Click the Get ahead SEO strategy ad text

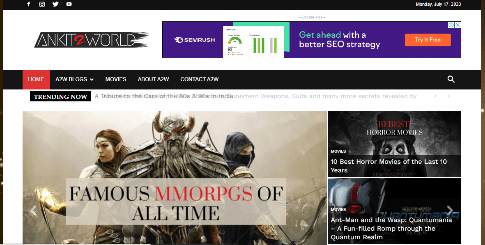(339, 39)
